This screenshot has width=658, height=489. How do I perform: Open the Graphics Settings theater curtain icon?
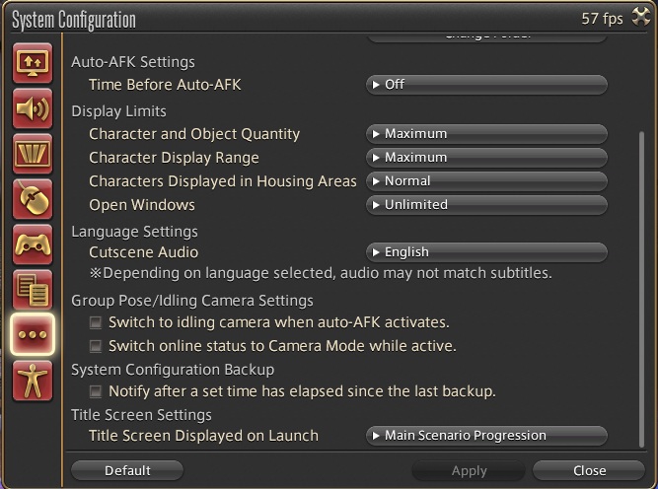click(33, 154)
